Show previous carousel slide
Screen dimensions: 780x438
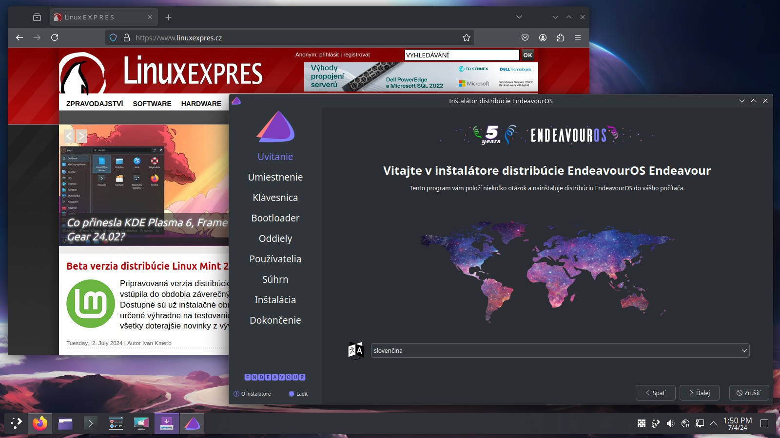[x=69, y=136]
